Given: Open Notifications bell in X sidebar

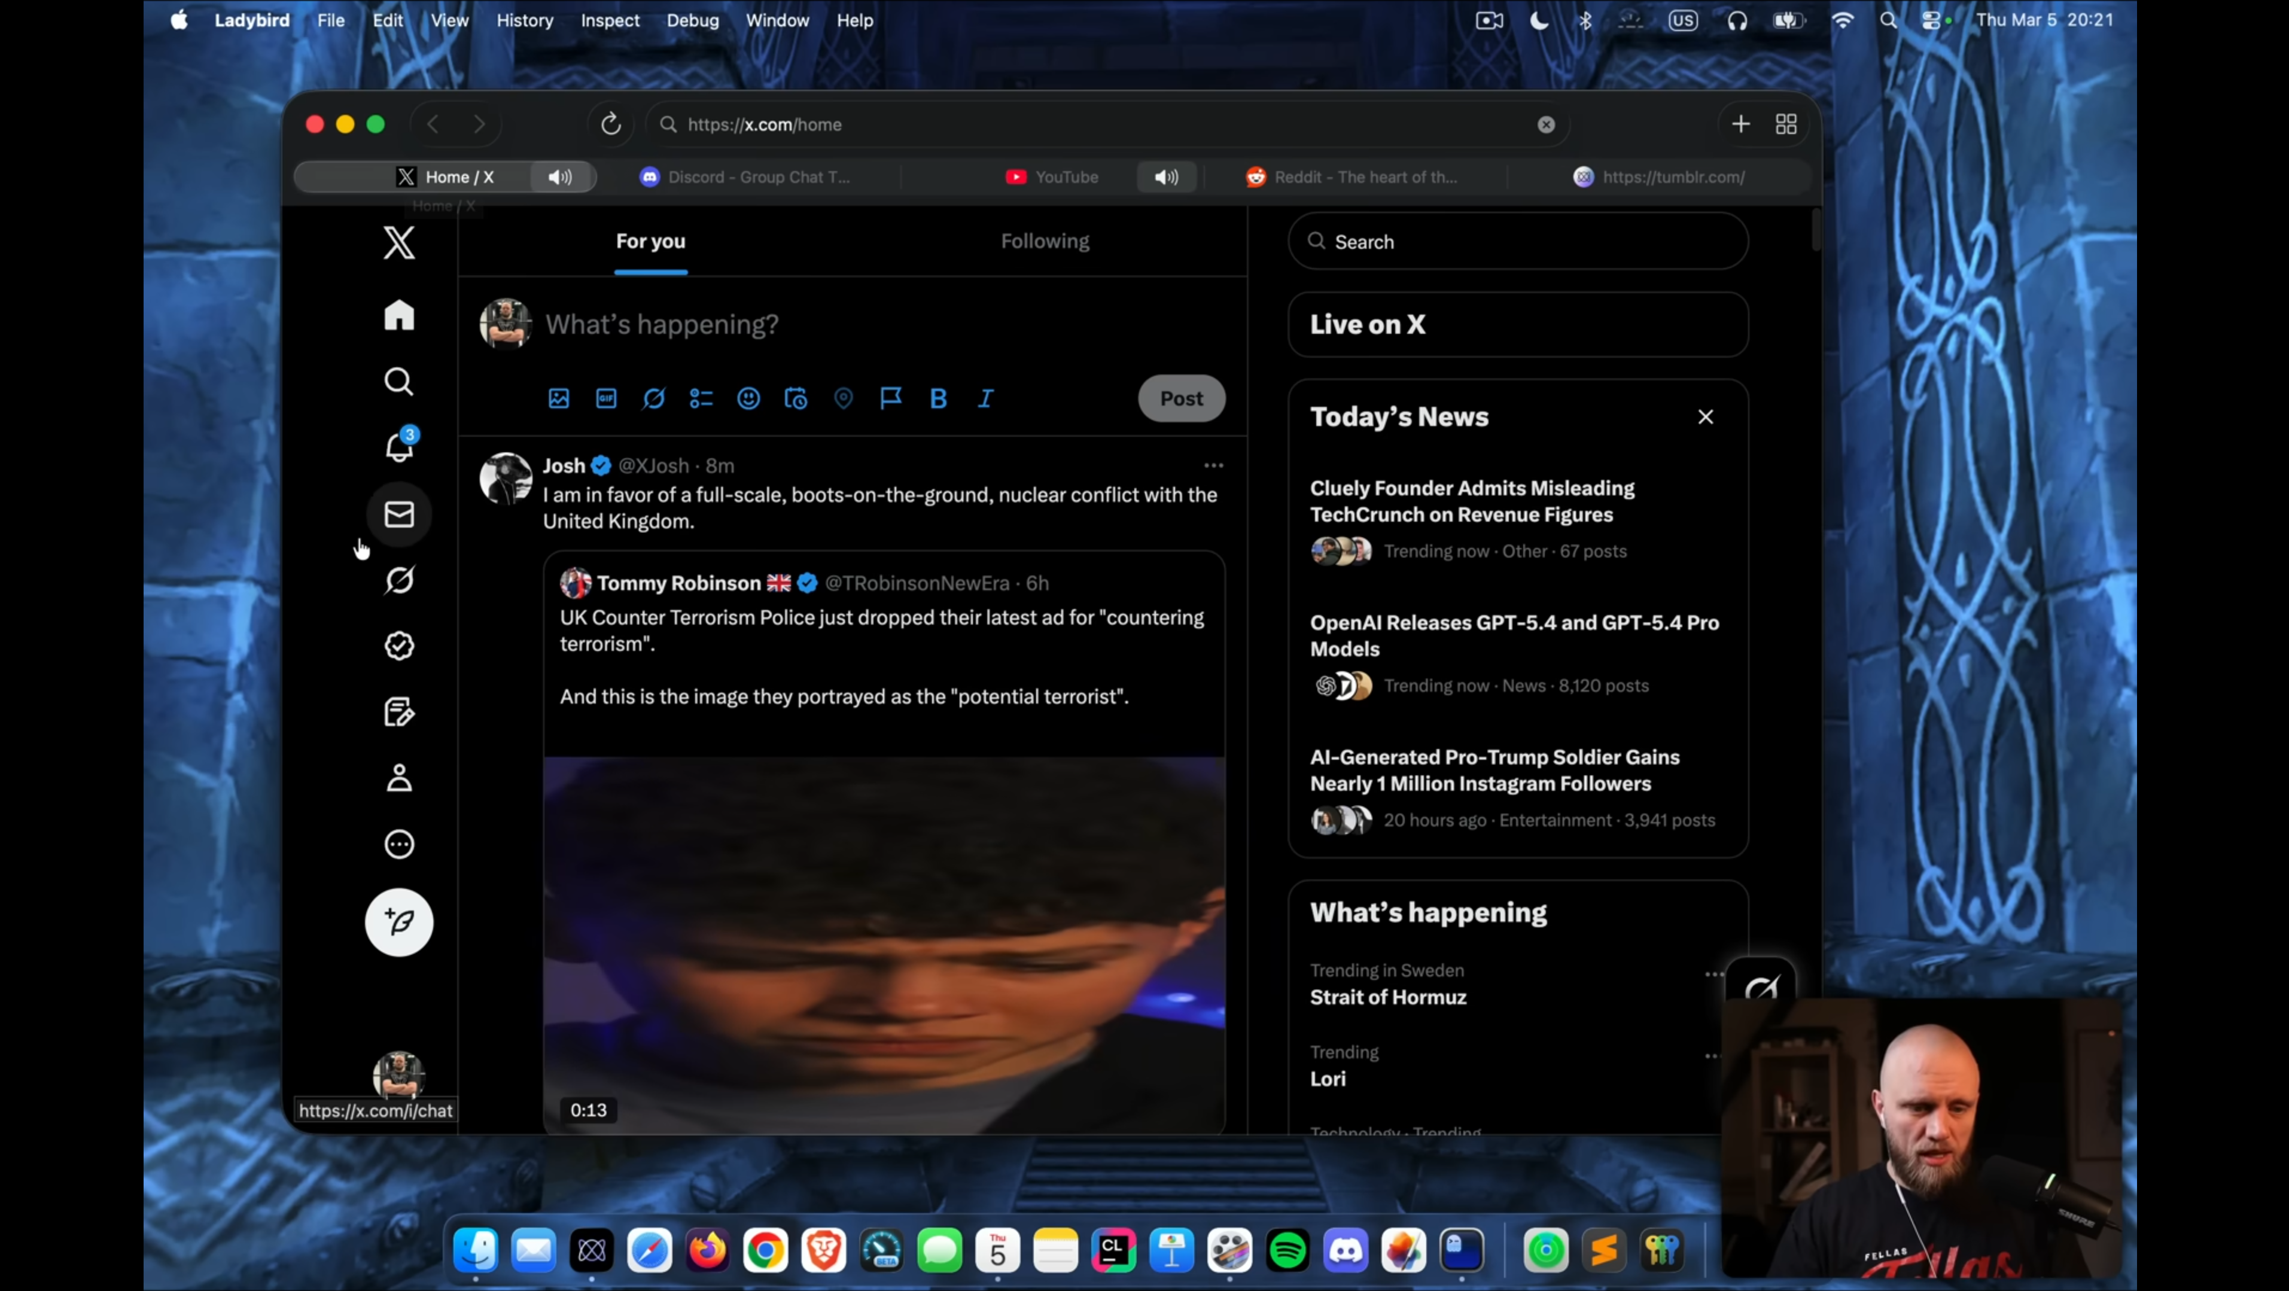Looking at the screenshot, I should (399, 446).
